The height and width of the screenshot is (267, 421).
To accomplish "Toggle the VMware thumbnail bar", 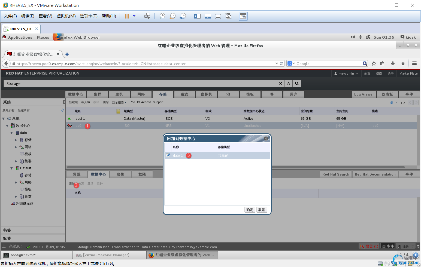I will click(x=208, y=16).
